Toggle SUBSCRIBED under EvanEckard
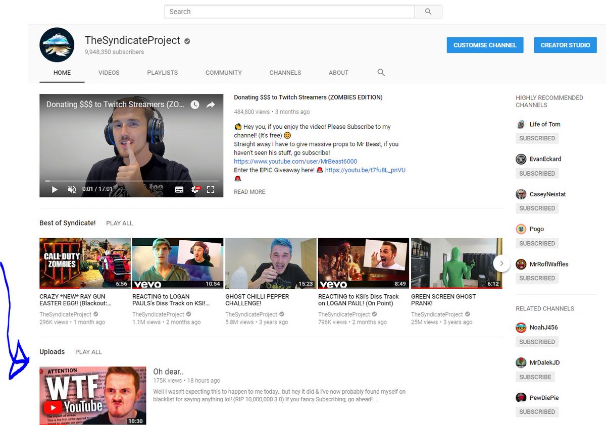 (x=537, y=174)
